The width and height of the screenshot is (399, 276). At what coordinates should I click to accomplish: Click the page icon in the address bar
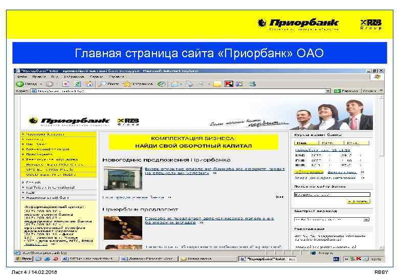[x=34, y=91]
